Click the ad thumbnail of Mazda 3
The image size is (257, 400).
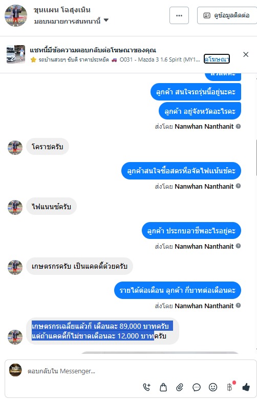tap(16, 54)
